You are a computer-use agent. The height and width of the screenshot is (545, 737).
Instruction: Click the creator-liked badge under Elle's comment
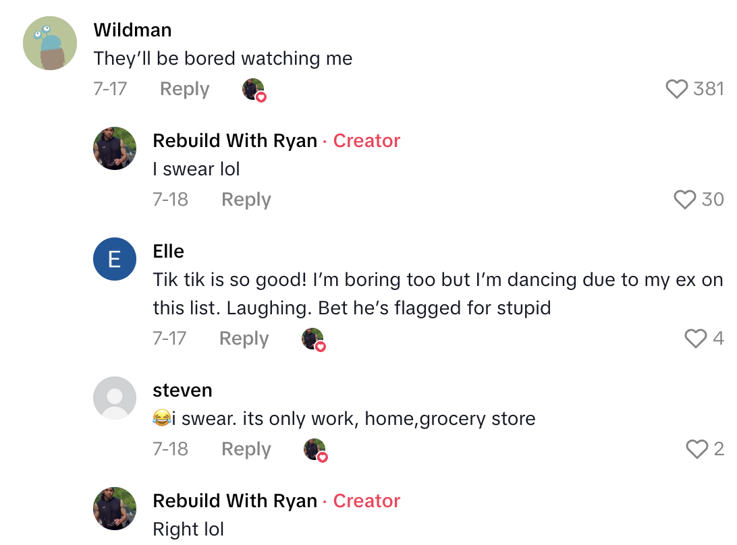[313, 339]
